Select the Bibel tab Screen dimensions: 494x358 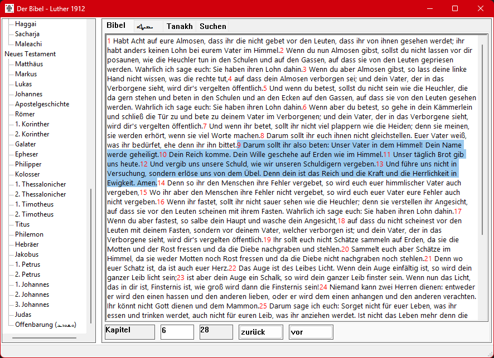(116, 26)
